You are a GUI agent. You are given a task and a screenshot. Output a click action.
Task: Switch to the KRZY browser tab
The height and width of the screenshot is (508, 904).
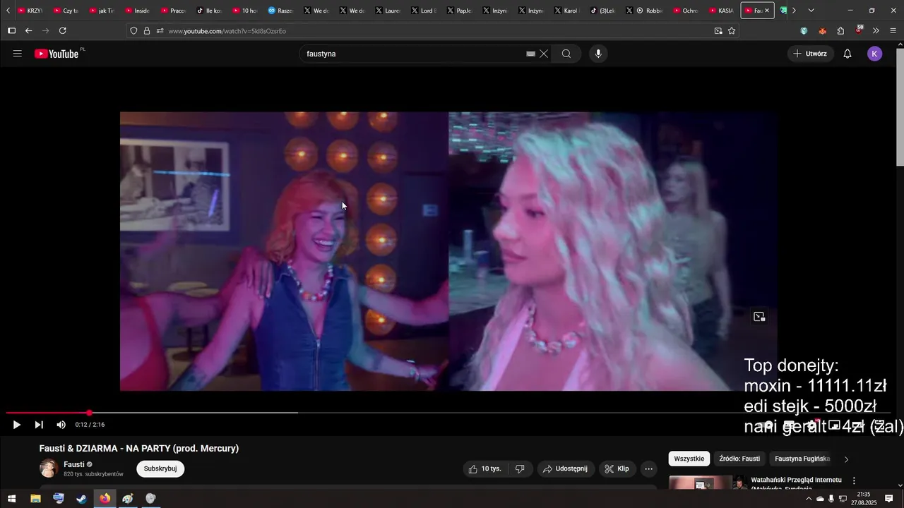tap(30, 11)
